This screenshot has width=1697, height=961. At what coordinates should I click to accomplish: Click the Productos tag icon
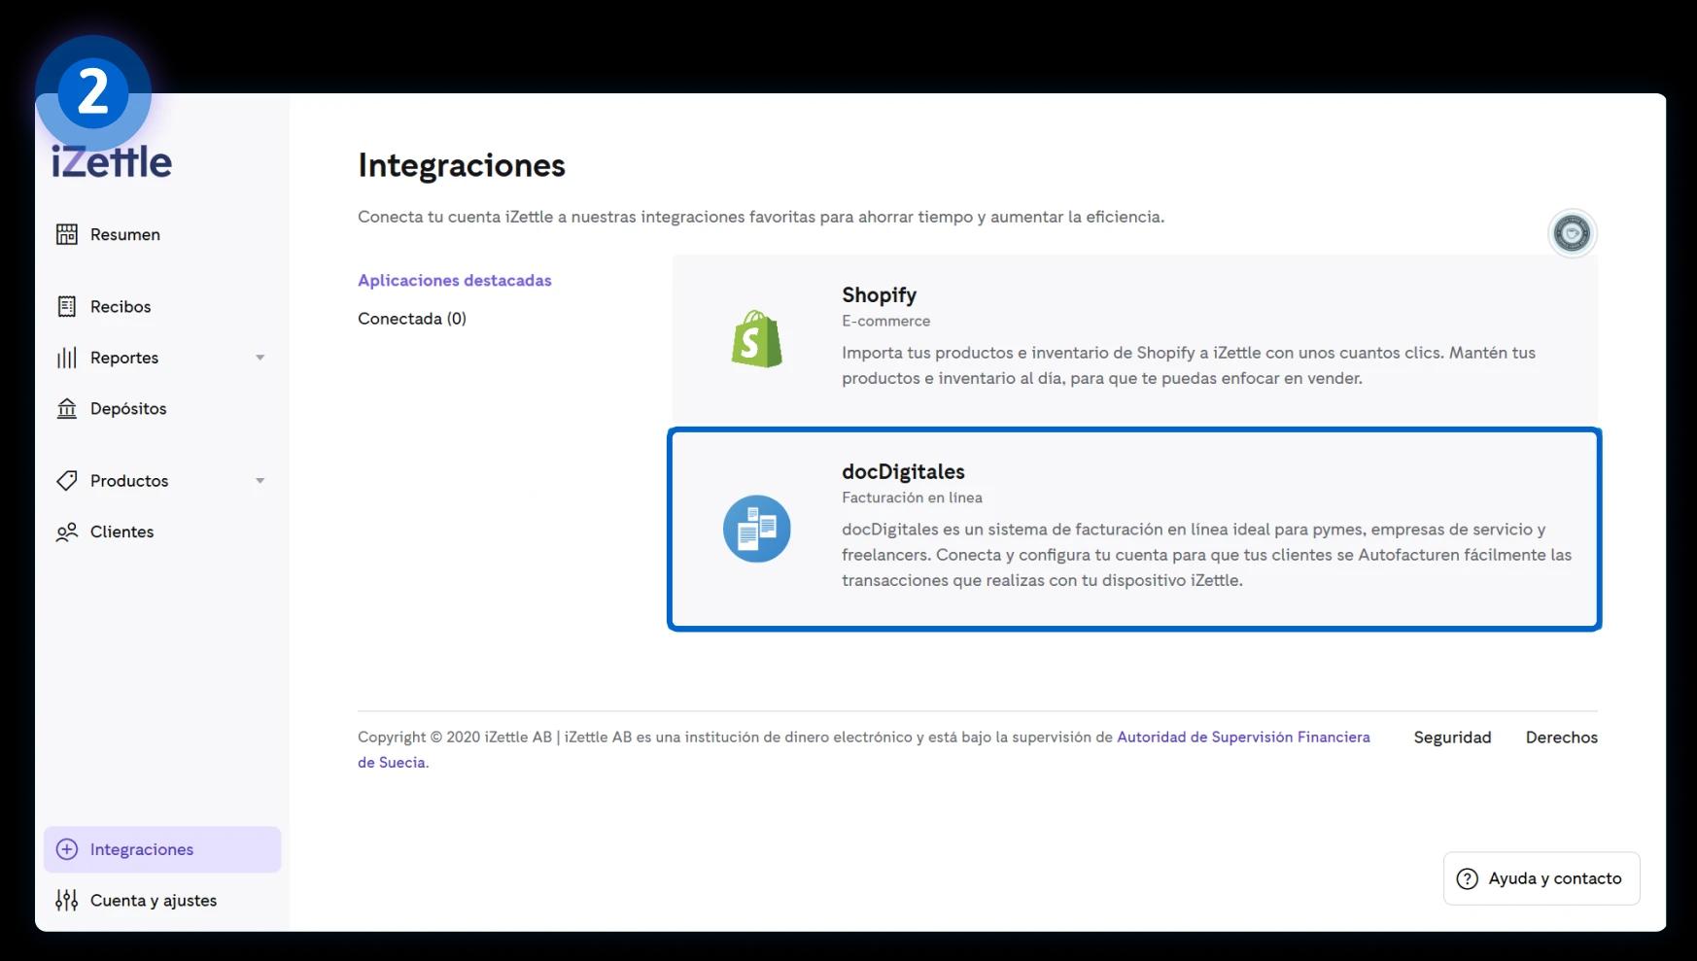(x=67, y=480)
